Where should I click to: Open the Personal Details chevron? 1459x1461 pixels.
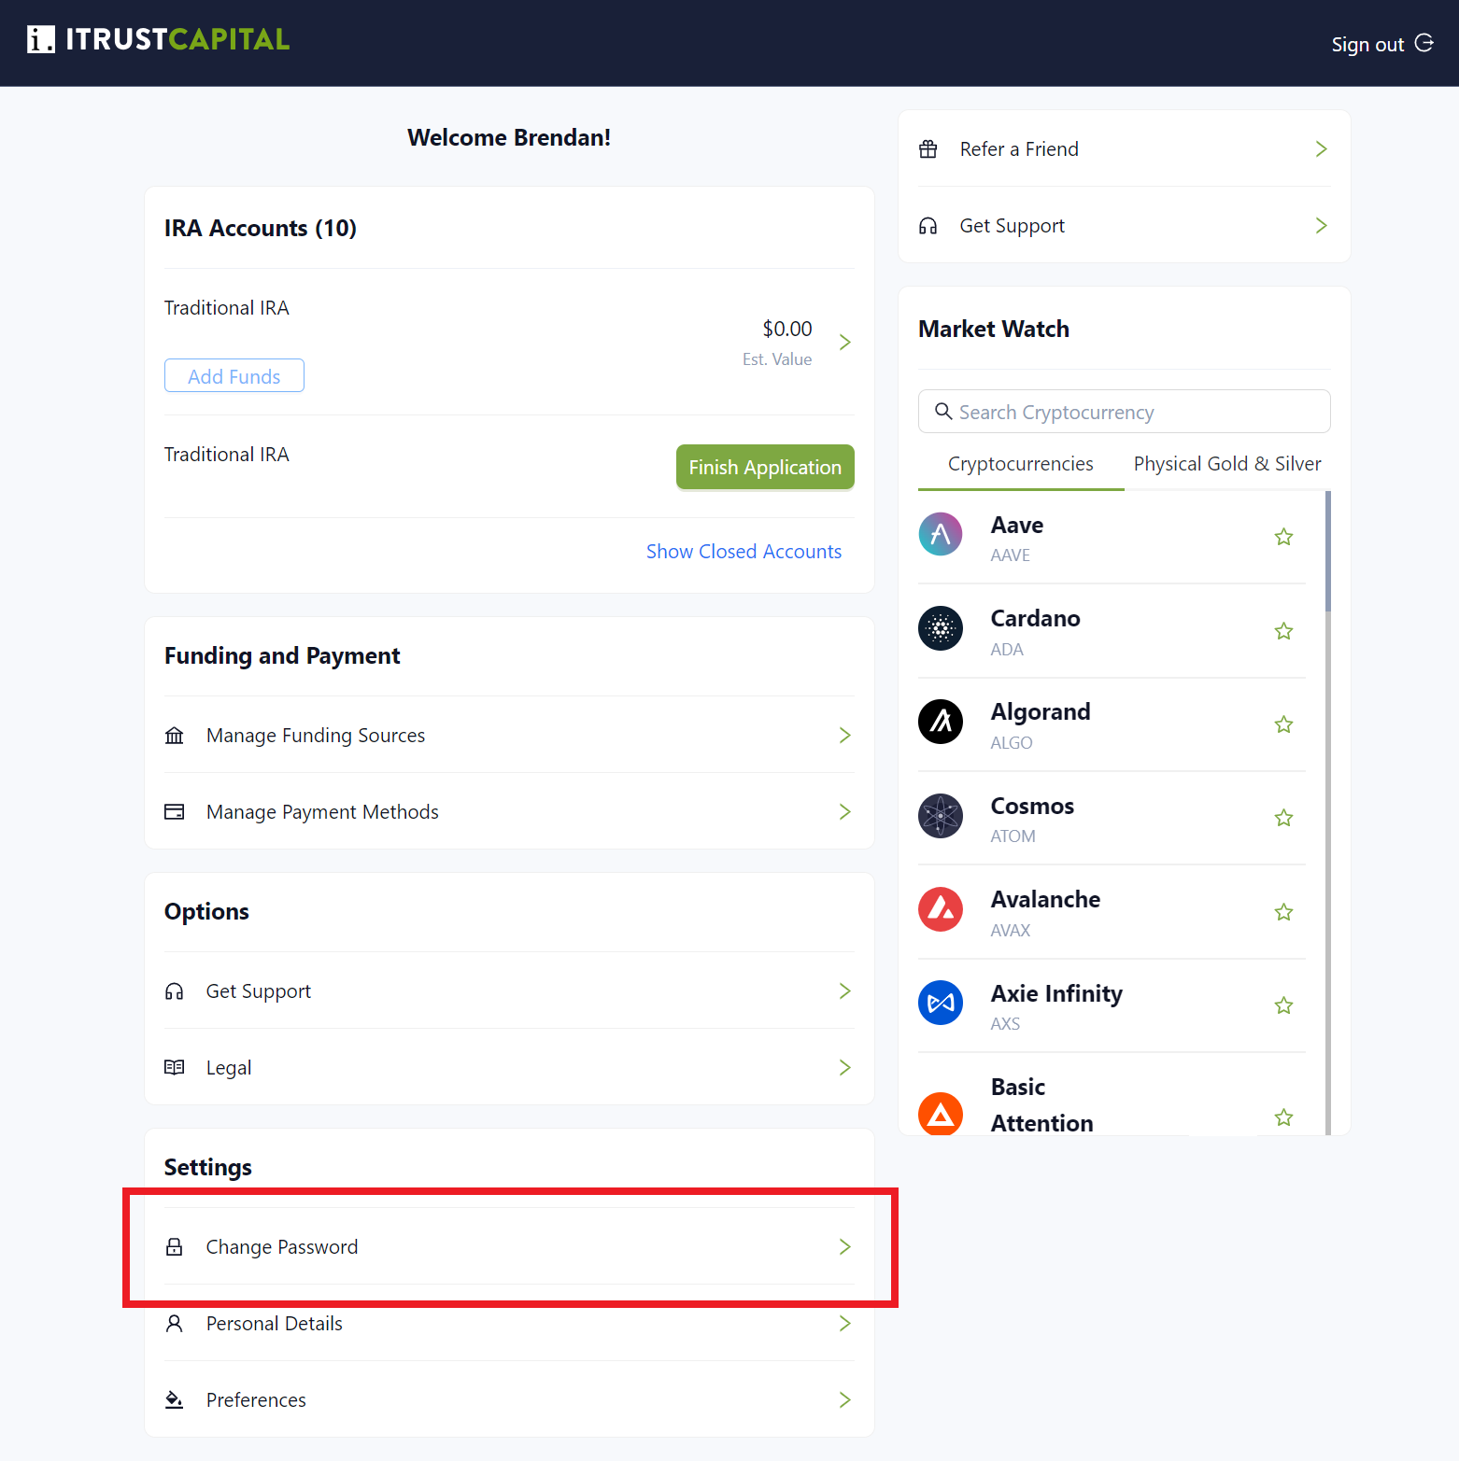click(845, 1324)
